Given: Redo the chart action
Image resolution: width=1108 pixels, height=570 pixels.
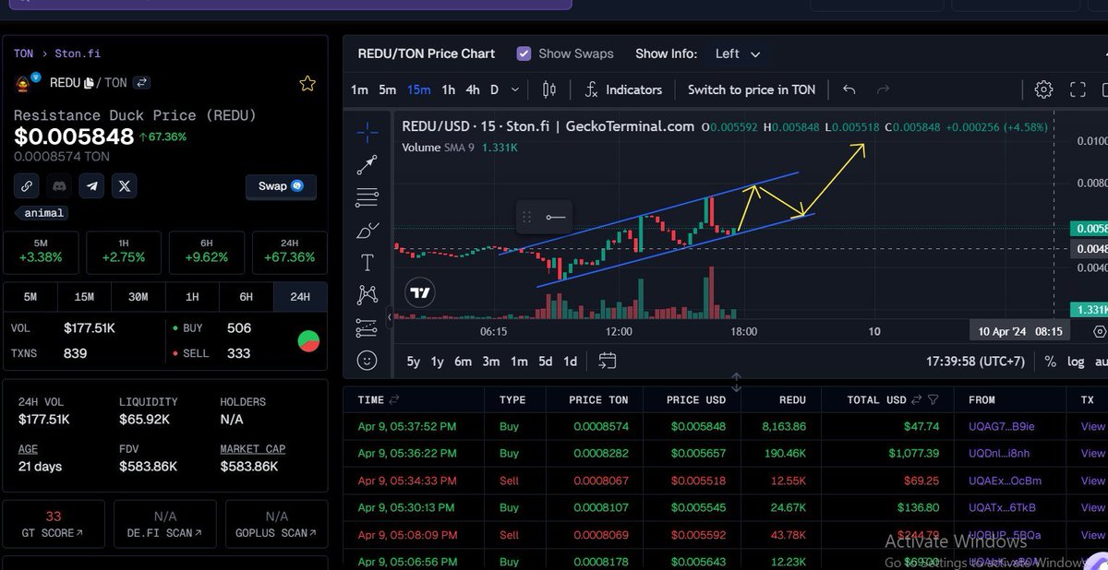Looking at the screenshot, I should point(883,89).
